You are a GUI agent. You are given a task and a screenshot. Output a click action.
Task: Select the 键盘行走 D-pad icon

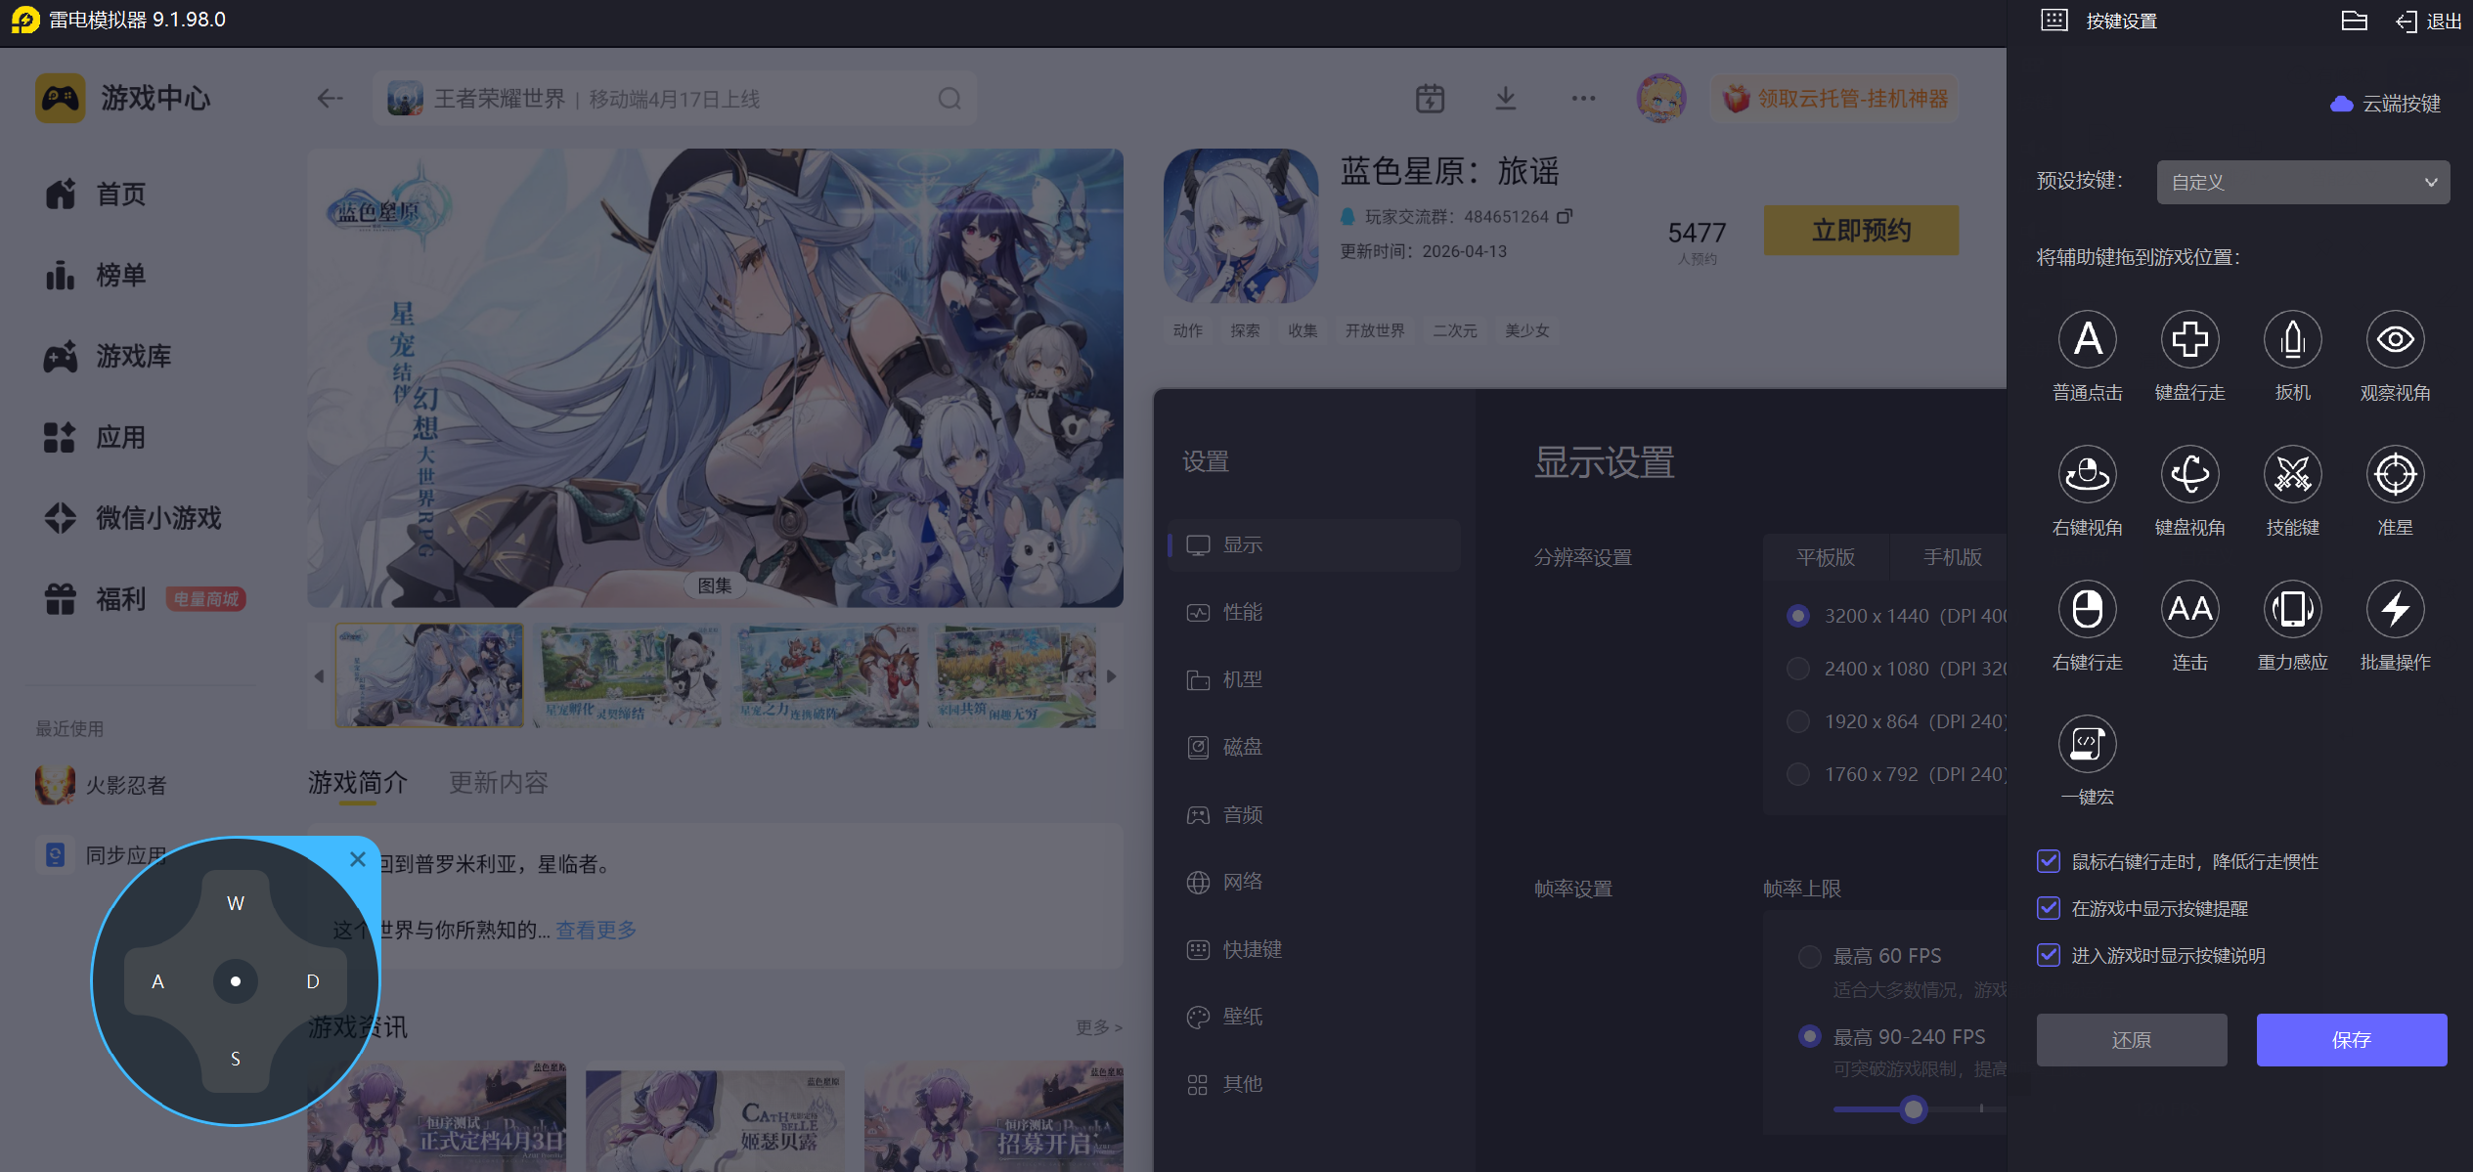point(2189,339)
